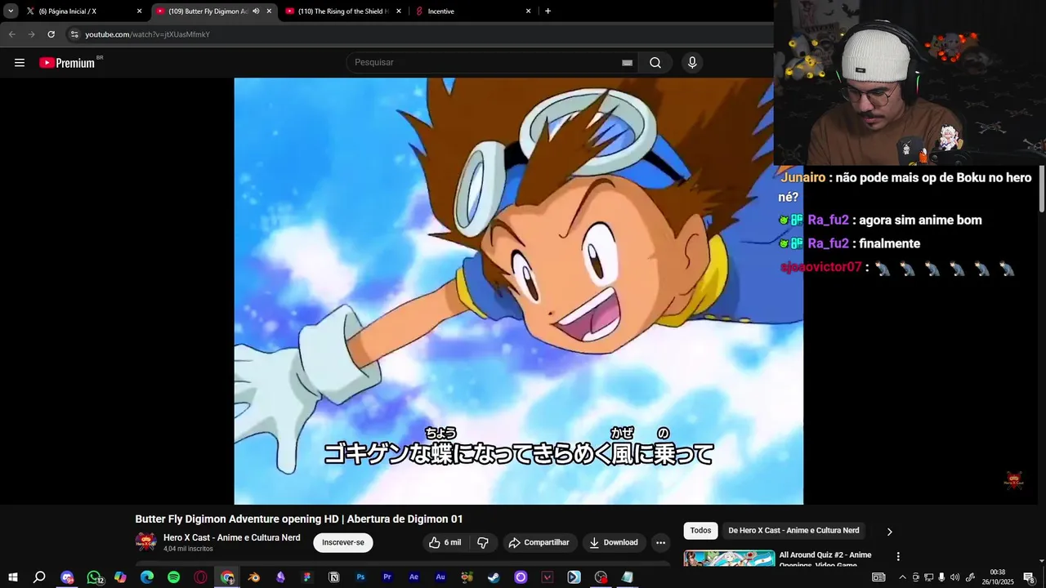Open the Windows Start menu
This screenshot has height=588, width=1046.
pos(12,577)
